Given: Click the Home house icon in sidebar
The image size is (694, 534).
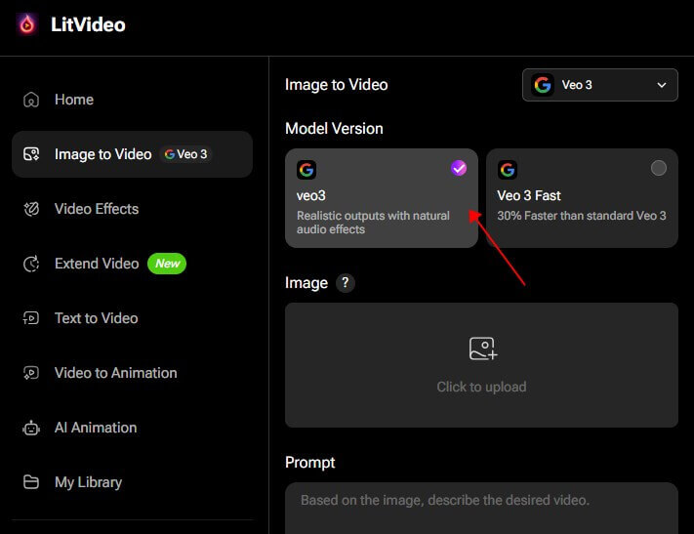Looking at the screenshot, I should 32,100.
